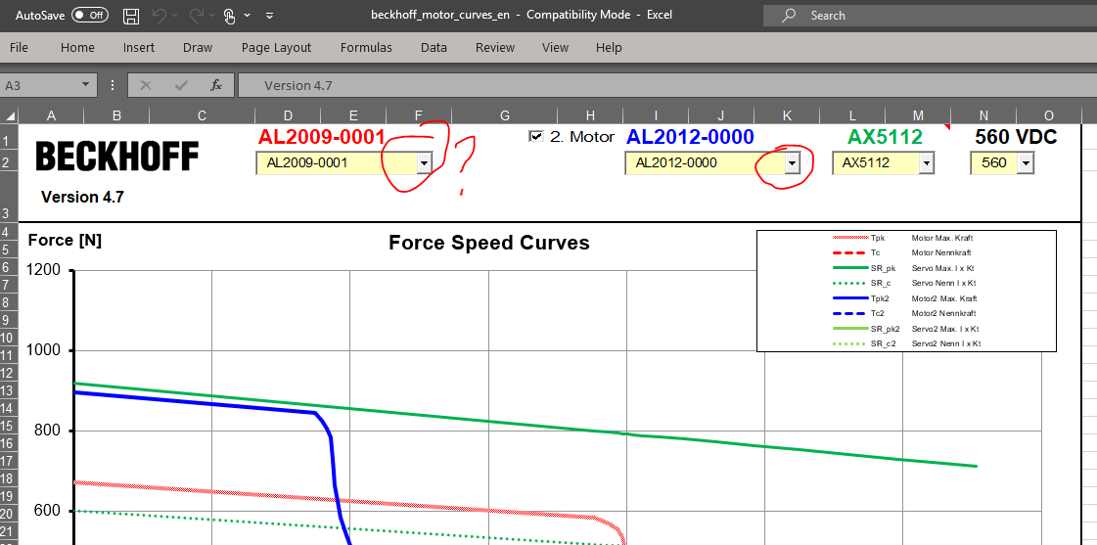This screenshot has width=1097, height=545.
Task: Click formula bar showing Version 4.7
Action: [x=667, y=85]
